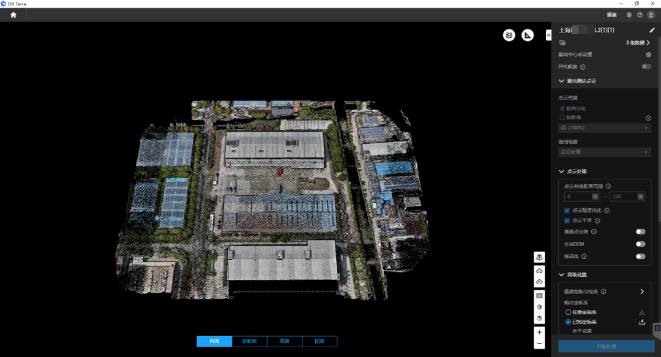Viewport: 661px width, 357px height.
Task: Click the 重建 button in top bar
Action: [611, 15]
